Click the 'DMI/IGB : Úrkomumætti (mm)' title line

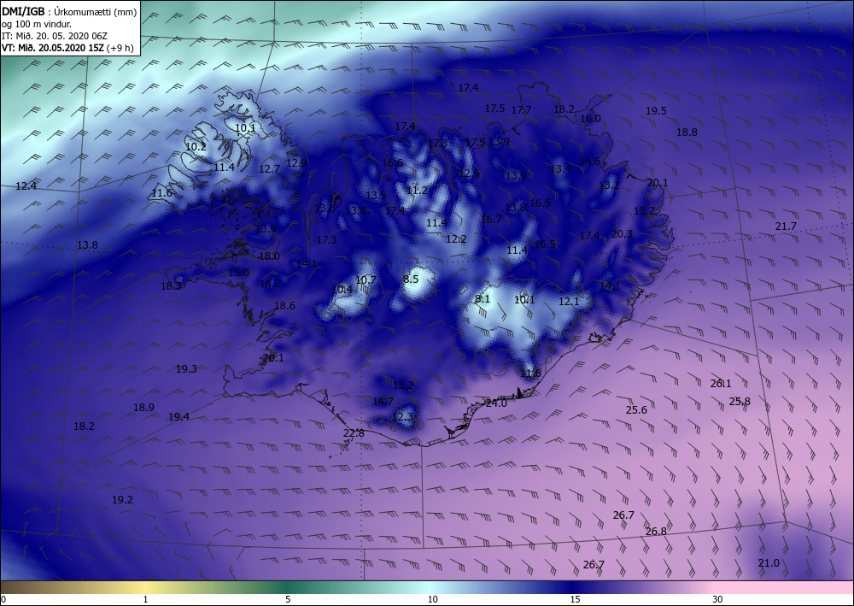(69, 11)
